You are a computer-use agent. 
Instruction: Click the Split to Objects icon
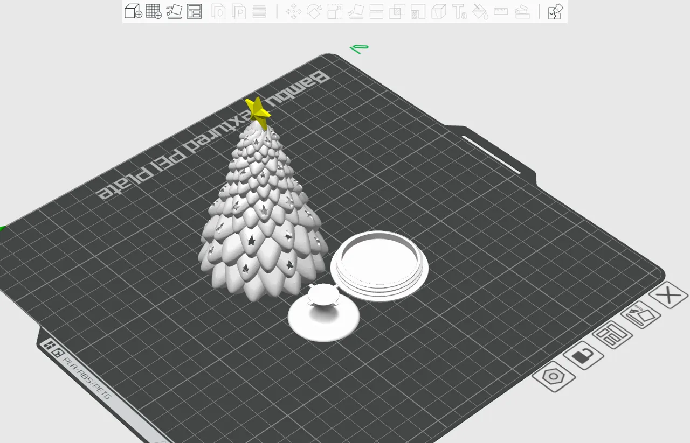click(218, 11)
